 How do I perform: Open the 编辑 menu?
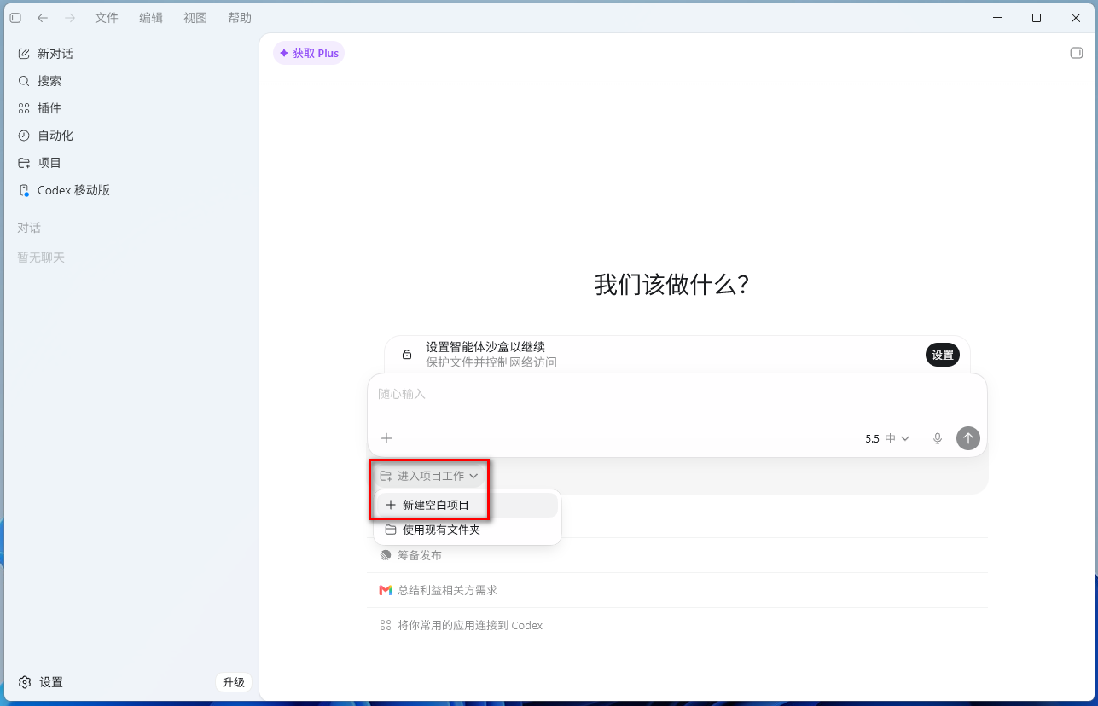tap(151, 18)
